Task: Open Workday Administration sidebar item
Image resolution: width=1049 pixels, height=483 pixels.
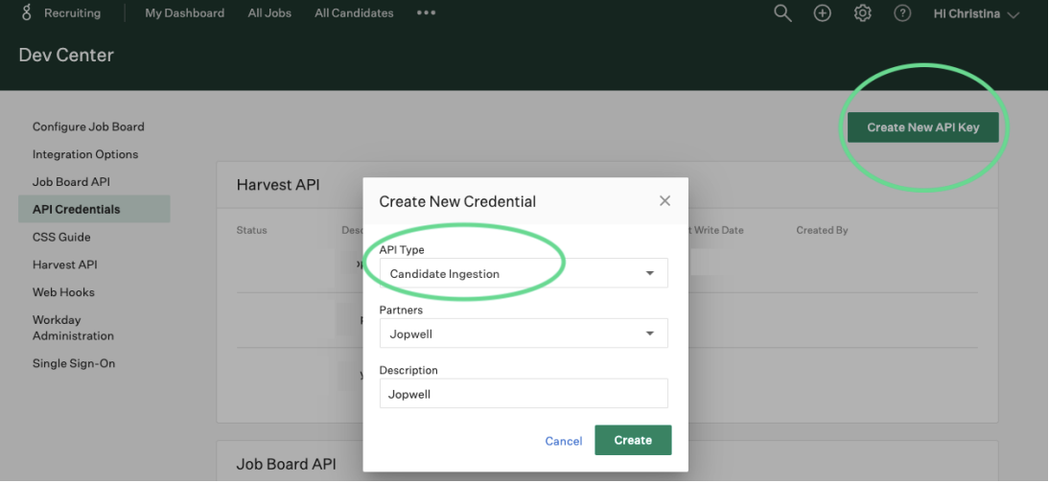Action: coord(73,328)
